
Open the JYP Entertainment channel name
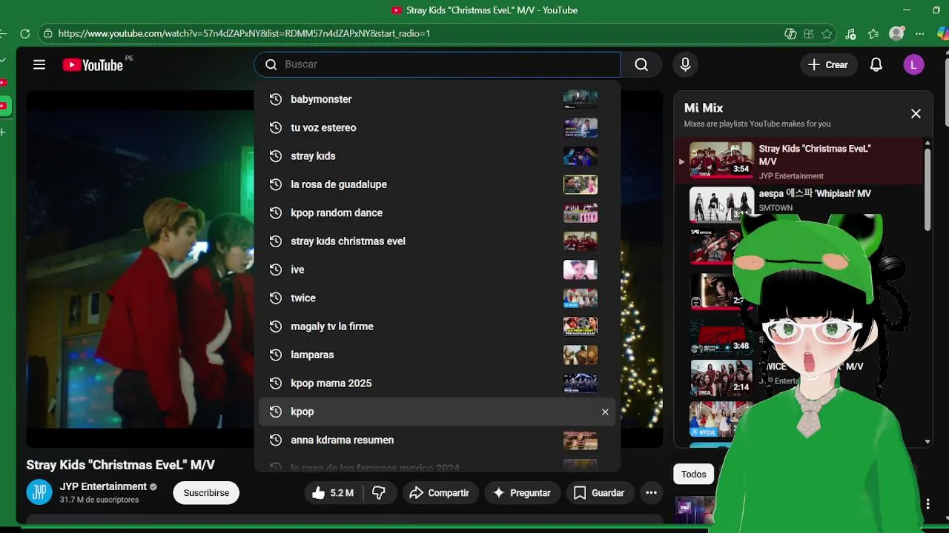tap(103, 486)
